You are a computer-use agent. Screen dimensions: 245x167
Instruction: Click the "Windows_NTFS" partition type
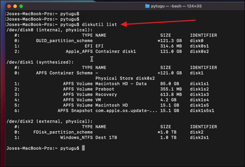click(x=76, y=137)
